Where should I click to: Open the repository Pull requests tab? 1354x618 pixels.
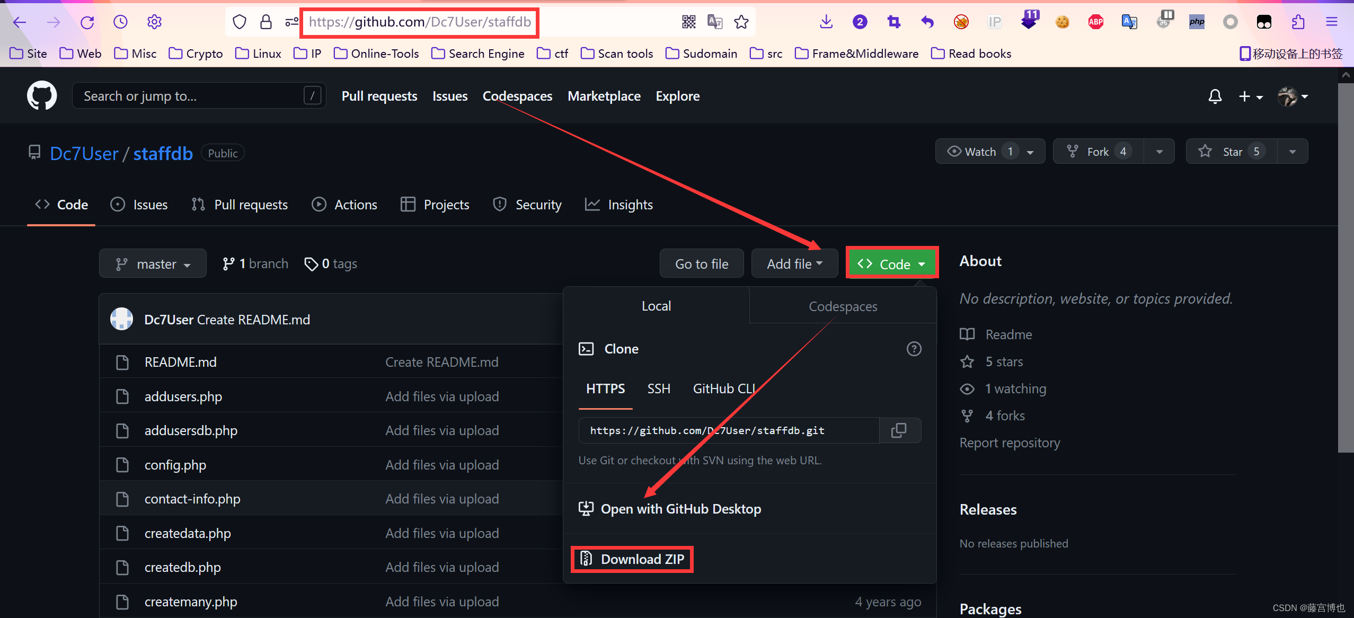[240, 205]
